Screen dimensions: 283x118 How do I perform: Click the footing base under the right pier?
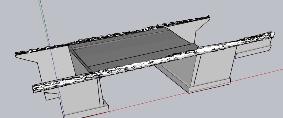coord(209,86)
